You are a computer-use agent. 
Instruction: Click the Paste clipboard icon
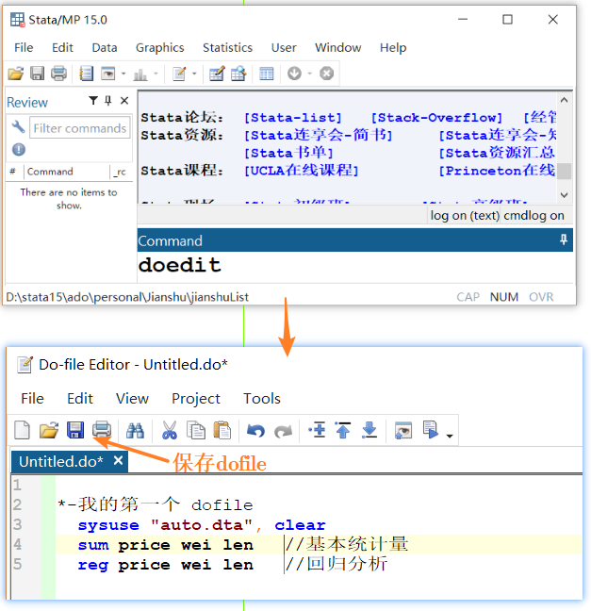click(x=222, y=431)
